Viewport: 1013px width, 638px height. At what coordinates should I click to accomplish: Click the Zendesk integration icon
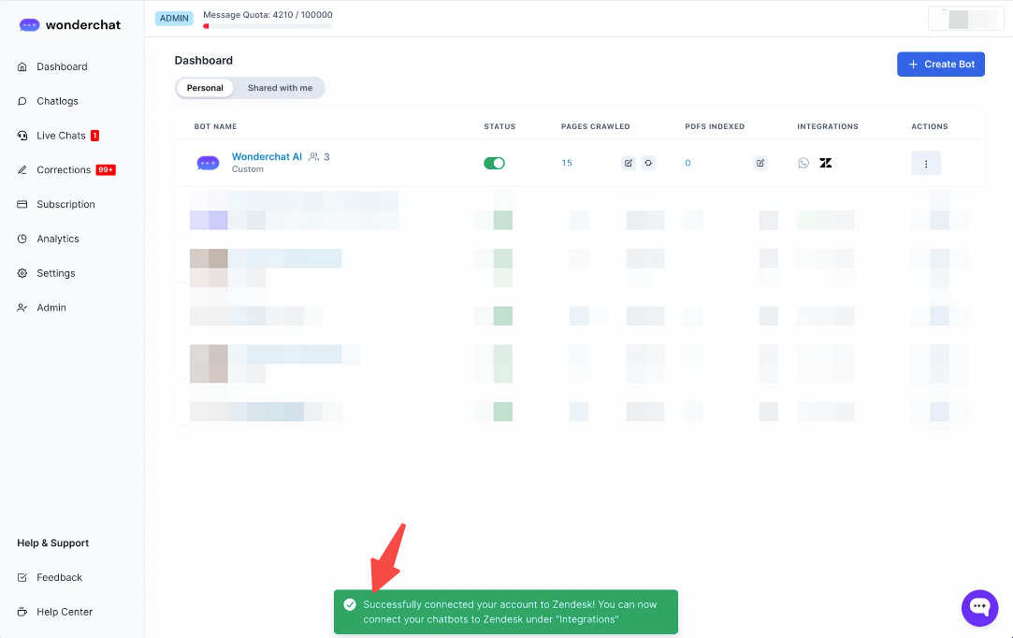(825, 163)
